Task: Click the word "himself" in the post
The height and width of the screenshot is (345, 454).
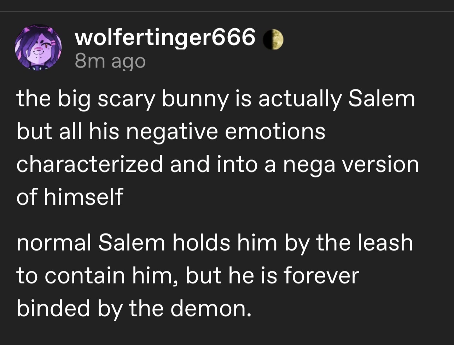Action: click(x=83, y=196)
